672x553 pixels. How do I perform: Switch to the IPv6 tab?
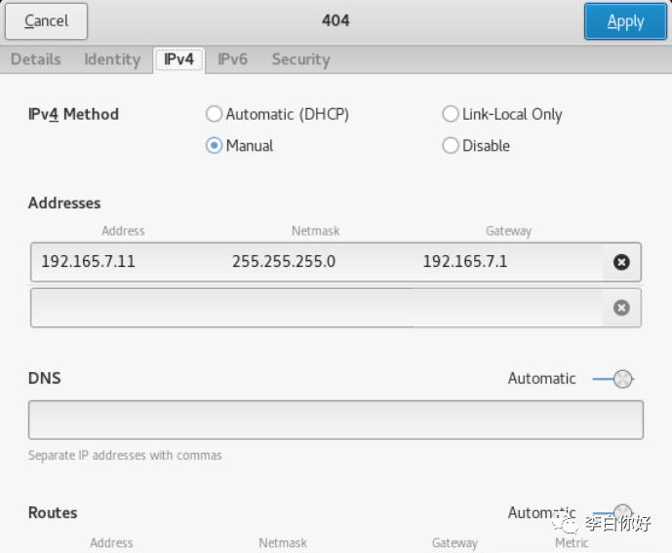click(232, 59)
